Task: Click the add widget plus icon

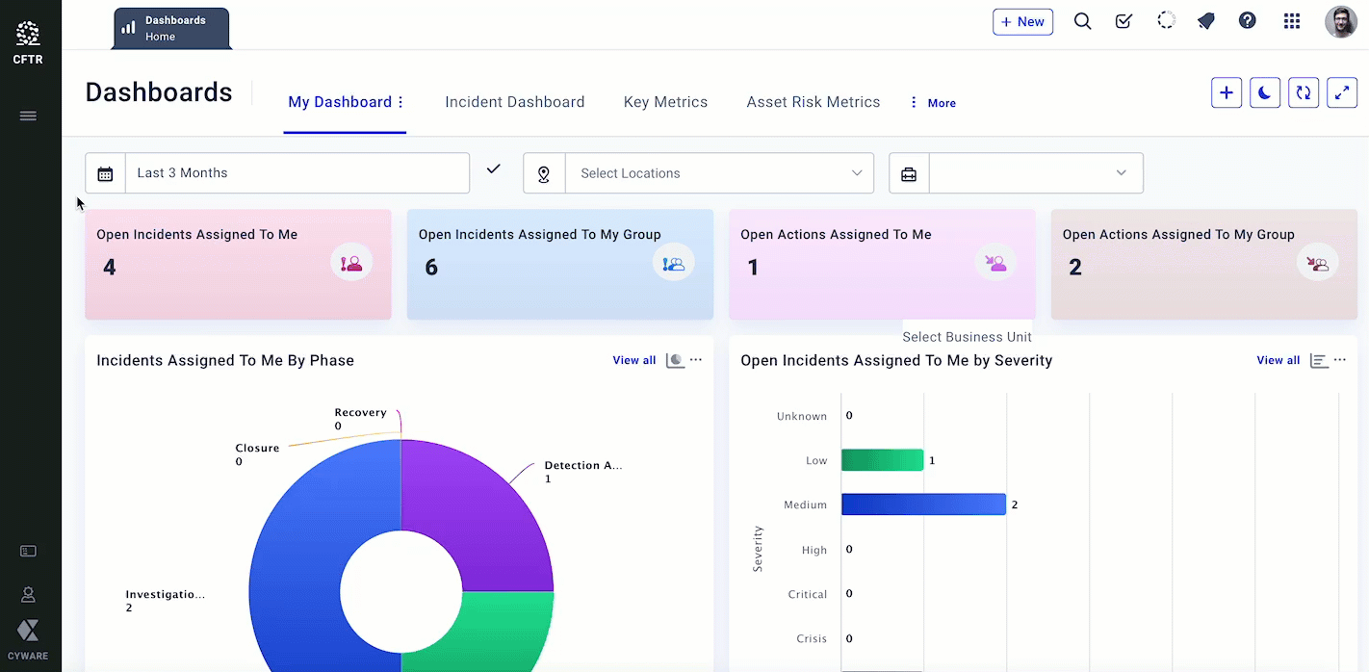Action: point(1226,92)
